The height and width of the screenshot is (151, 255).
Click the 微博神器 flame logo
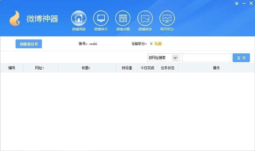click(15, 18)
